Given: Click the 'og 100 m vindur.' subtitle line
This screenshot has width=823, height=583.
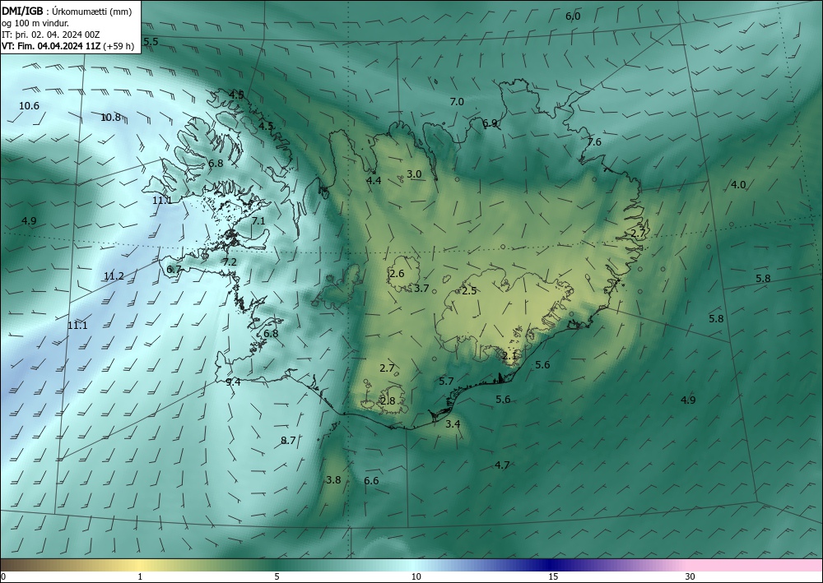Looking at the screenshot, I should pyautogui.click(x=35, y=23).
